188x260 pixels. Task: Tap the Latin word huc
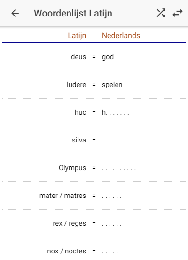point(80,112)
